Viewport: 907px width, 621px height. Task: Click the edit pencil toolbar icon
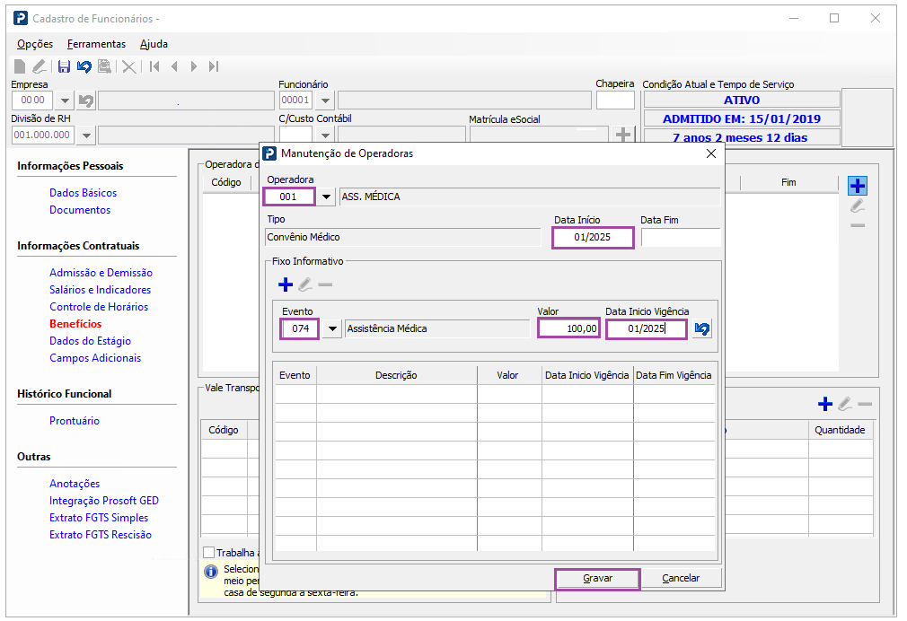pyautogui.click(x=40, y=66)
